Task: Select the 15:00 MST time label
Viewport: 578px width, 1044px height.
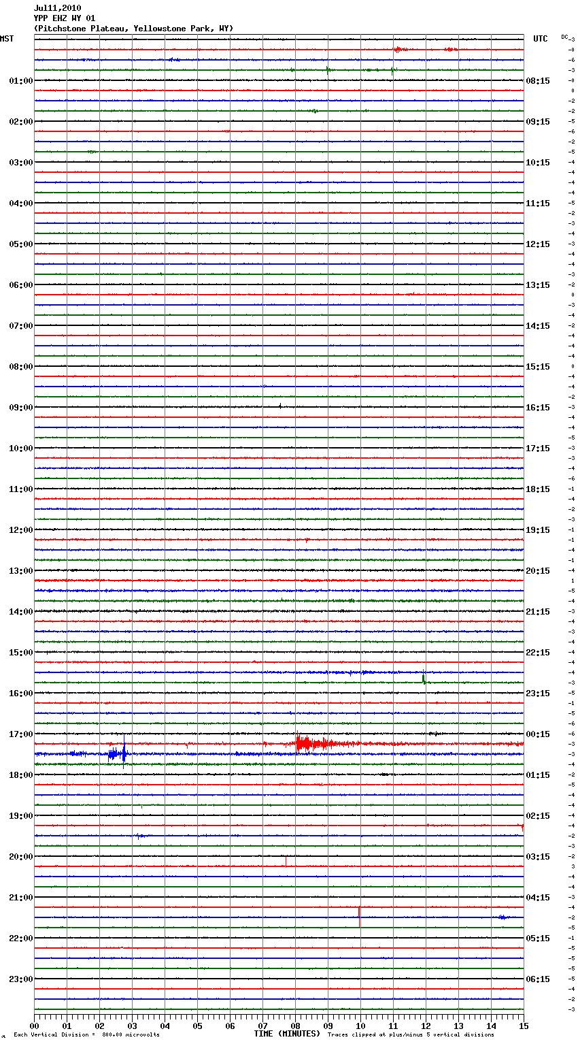Action: click(x=20, y=653)
